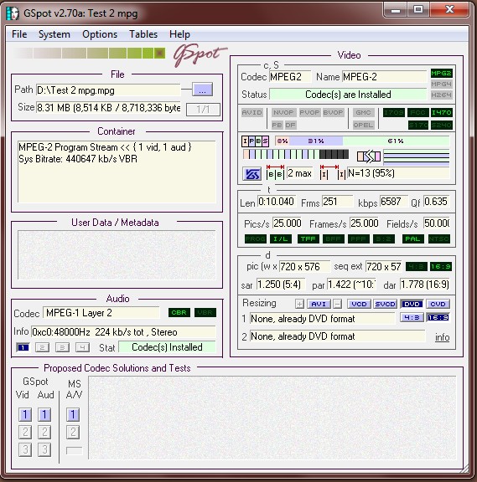Open the File menu
The width and height of the screenshot is (477, 482).
pyautogui.click(x=19, y=34)
